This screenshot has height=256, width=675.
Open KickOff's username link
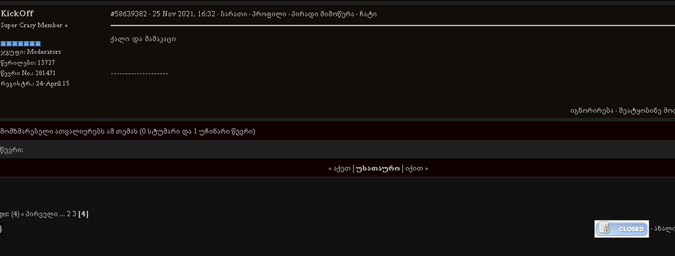coord(17,14)
